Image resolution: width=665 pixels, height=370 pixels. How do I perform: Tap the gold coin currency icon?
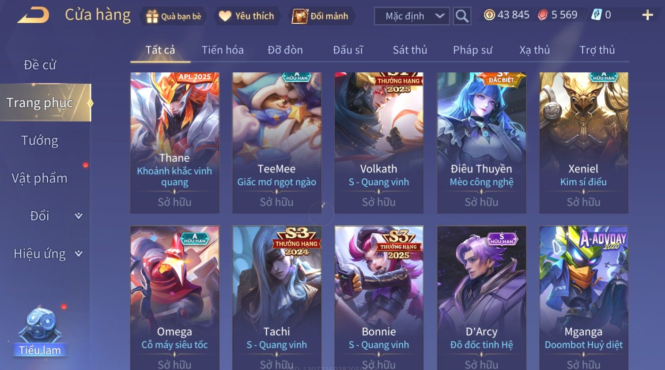coord(489,15)
